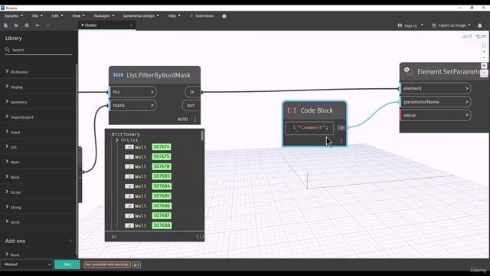Click the Code Block brackets icon

[x=292, y=110]
